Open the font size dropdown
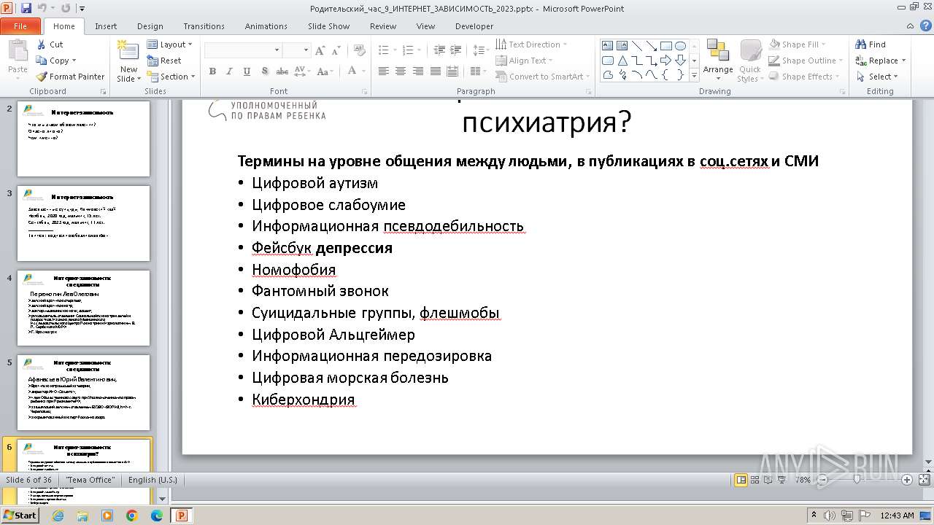 [306, 50]
